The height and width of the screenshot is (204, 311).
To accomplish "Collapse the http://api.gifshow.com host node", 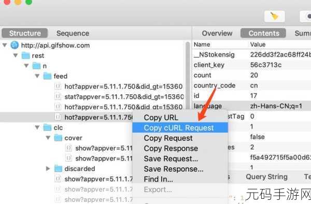I will coord(5,45).
